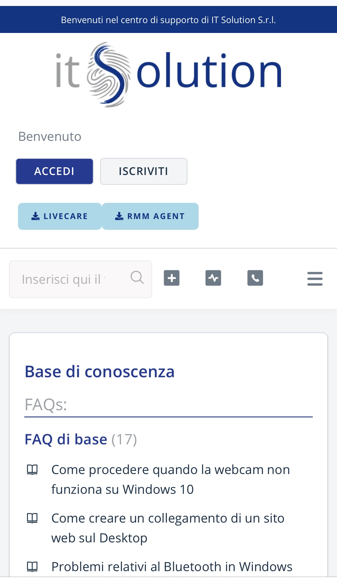Click book icon beside Bluetooth article
Viewport: 337px width, 578px height.
32,567
